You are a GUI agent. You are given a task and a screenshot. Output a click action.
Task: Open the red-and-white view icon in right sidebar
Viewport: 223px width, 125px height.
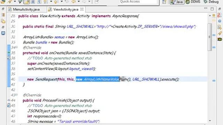[x=220, y=15]
